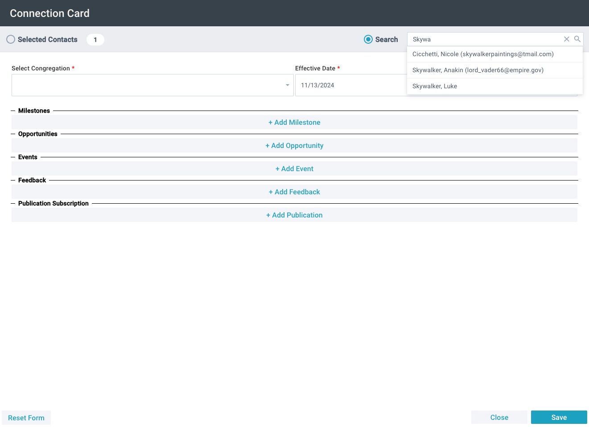Select the Search radio button
Viewport: 589px width, 427px height.
[368, 39]
